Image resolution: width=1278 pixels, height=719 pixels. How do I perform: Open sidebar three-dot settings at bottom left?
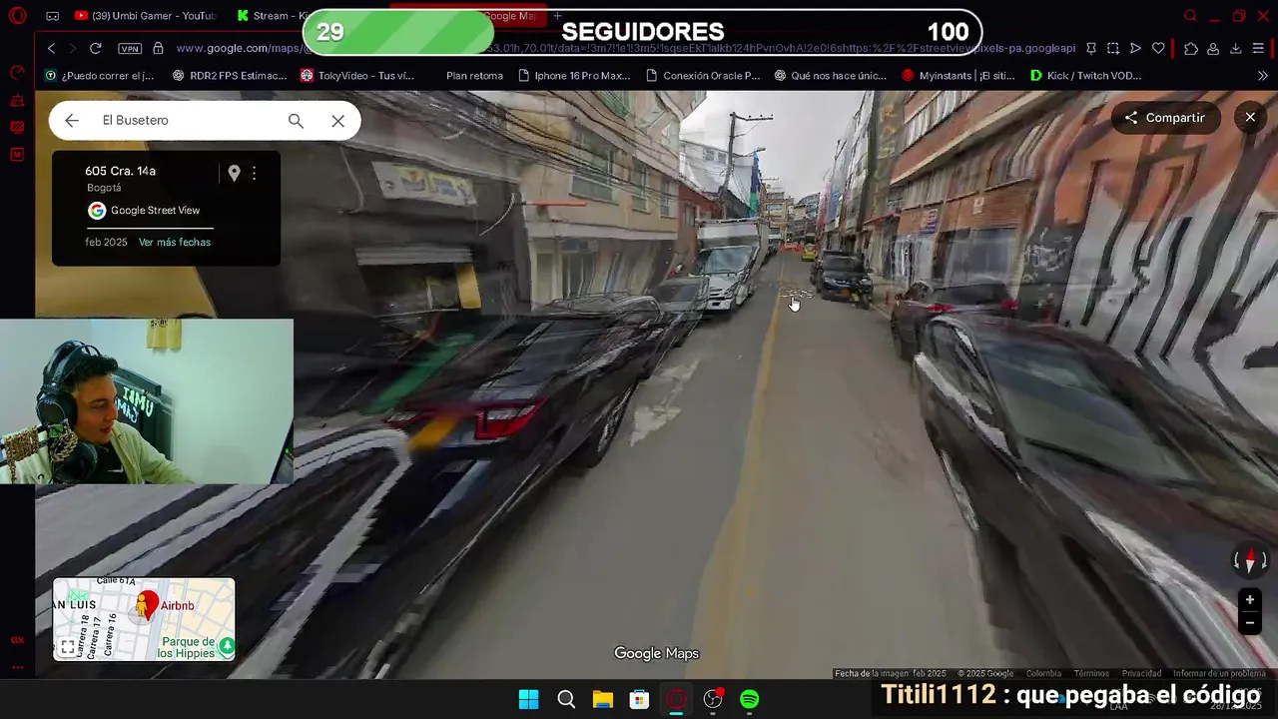(17, 667)
